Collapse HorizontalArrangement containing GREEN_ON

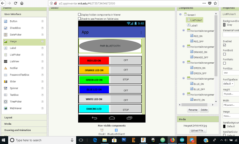[x=183, y=62]
